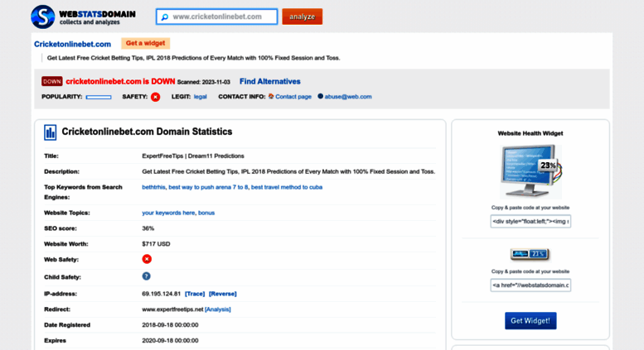Viewport: 644px width, 350px height.
Task: Open the legal link
Action: 200,97
